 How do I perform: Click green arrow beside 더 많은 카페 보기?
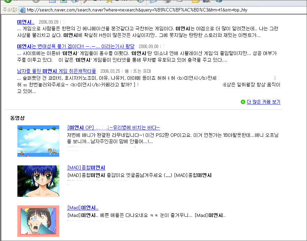[x=243, y=102]
